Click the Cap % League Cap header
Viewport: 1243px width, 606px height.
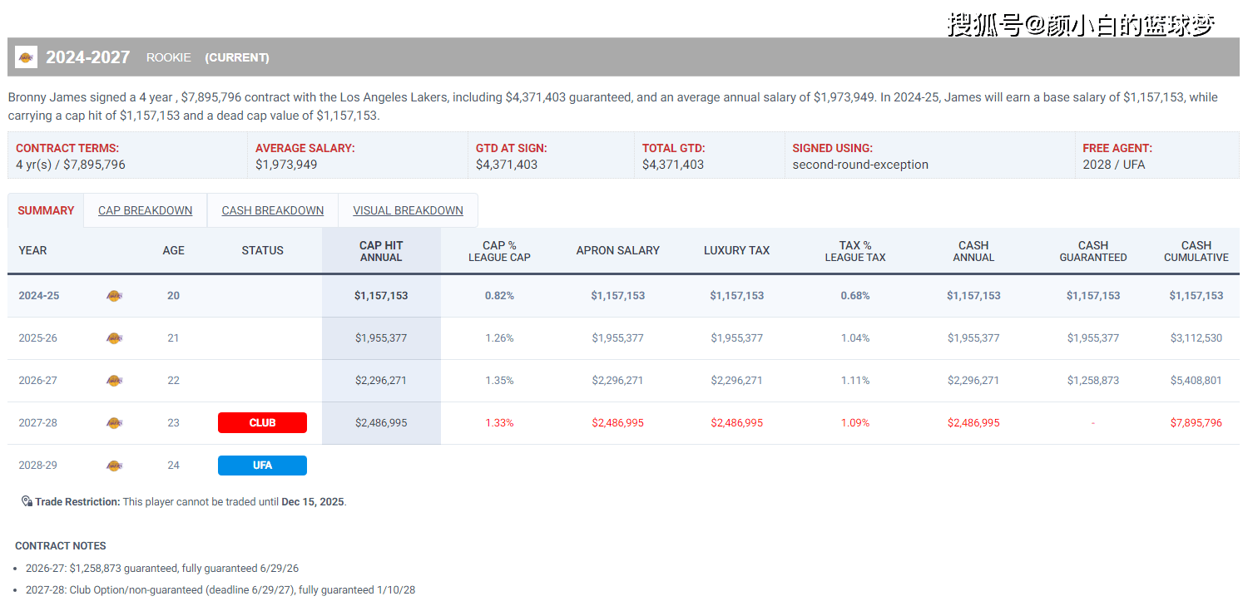[x=499, y=251]
